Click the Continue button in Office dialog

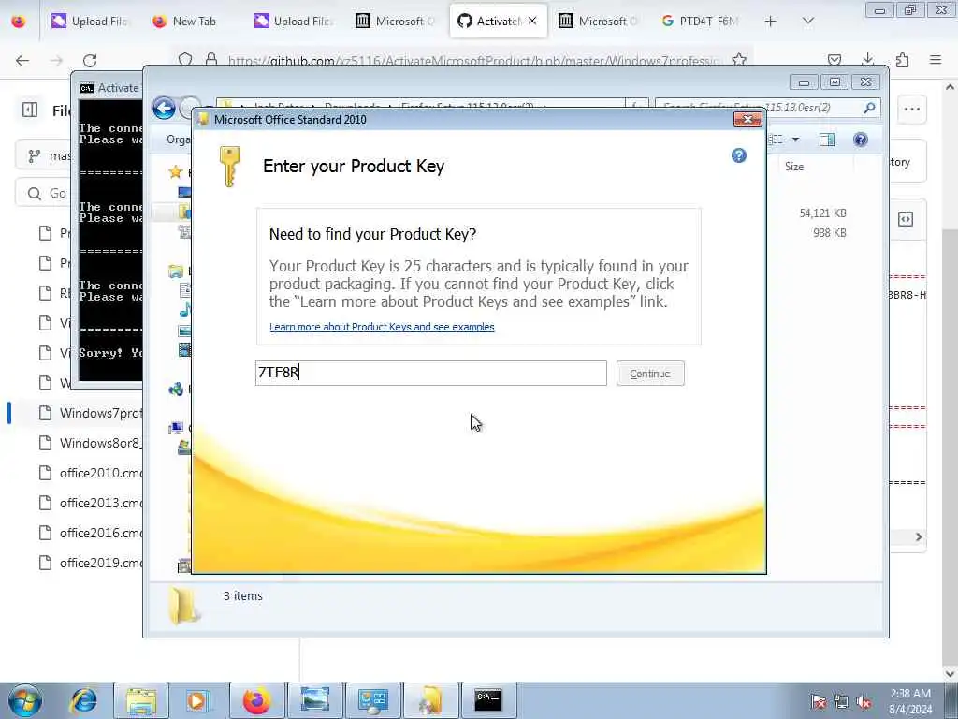(x=650, y=374)
